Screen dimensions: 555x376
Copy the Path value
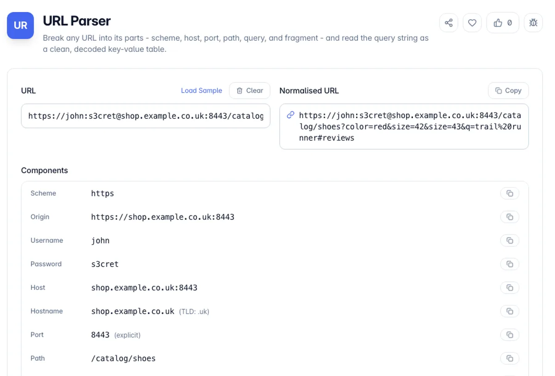(510, 358)
